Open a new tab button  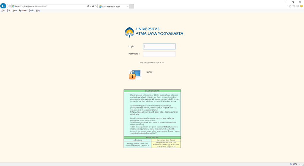[x=132, y=7]
